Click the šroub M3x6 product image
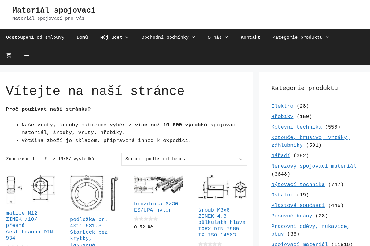370x246 pixels. click(223, 187)
